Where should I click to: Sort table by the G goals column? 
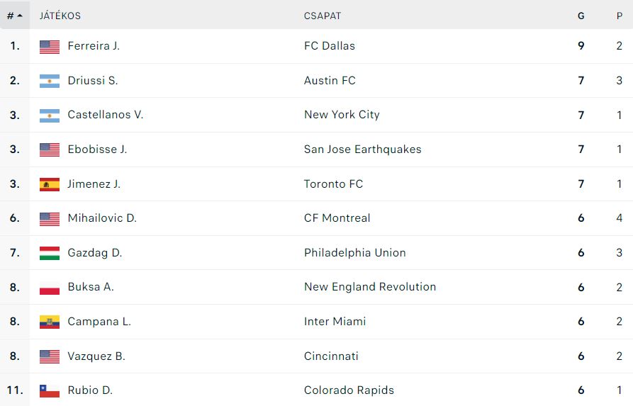pyautogui.click(x=581, y=16)
